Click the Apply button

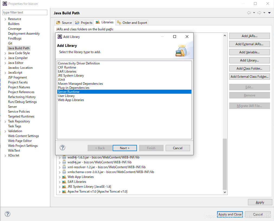[x=260, y=202]
